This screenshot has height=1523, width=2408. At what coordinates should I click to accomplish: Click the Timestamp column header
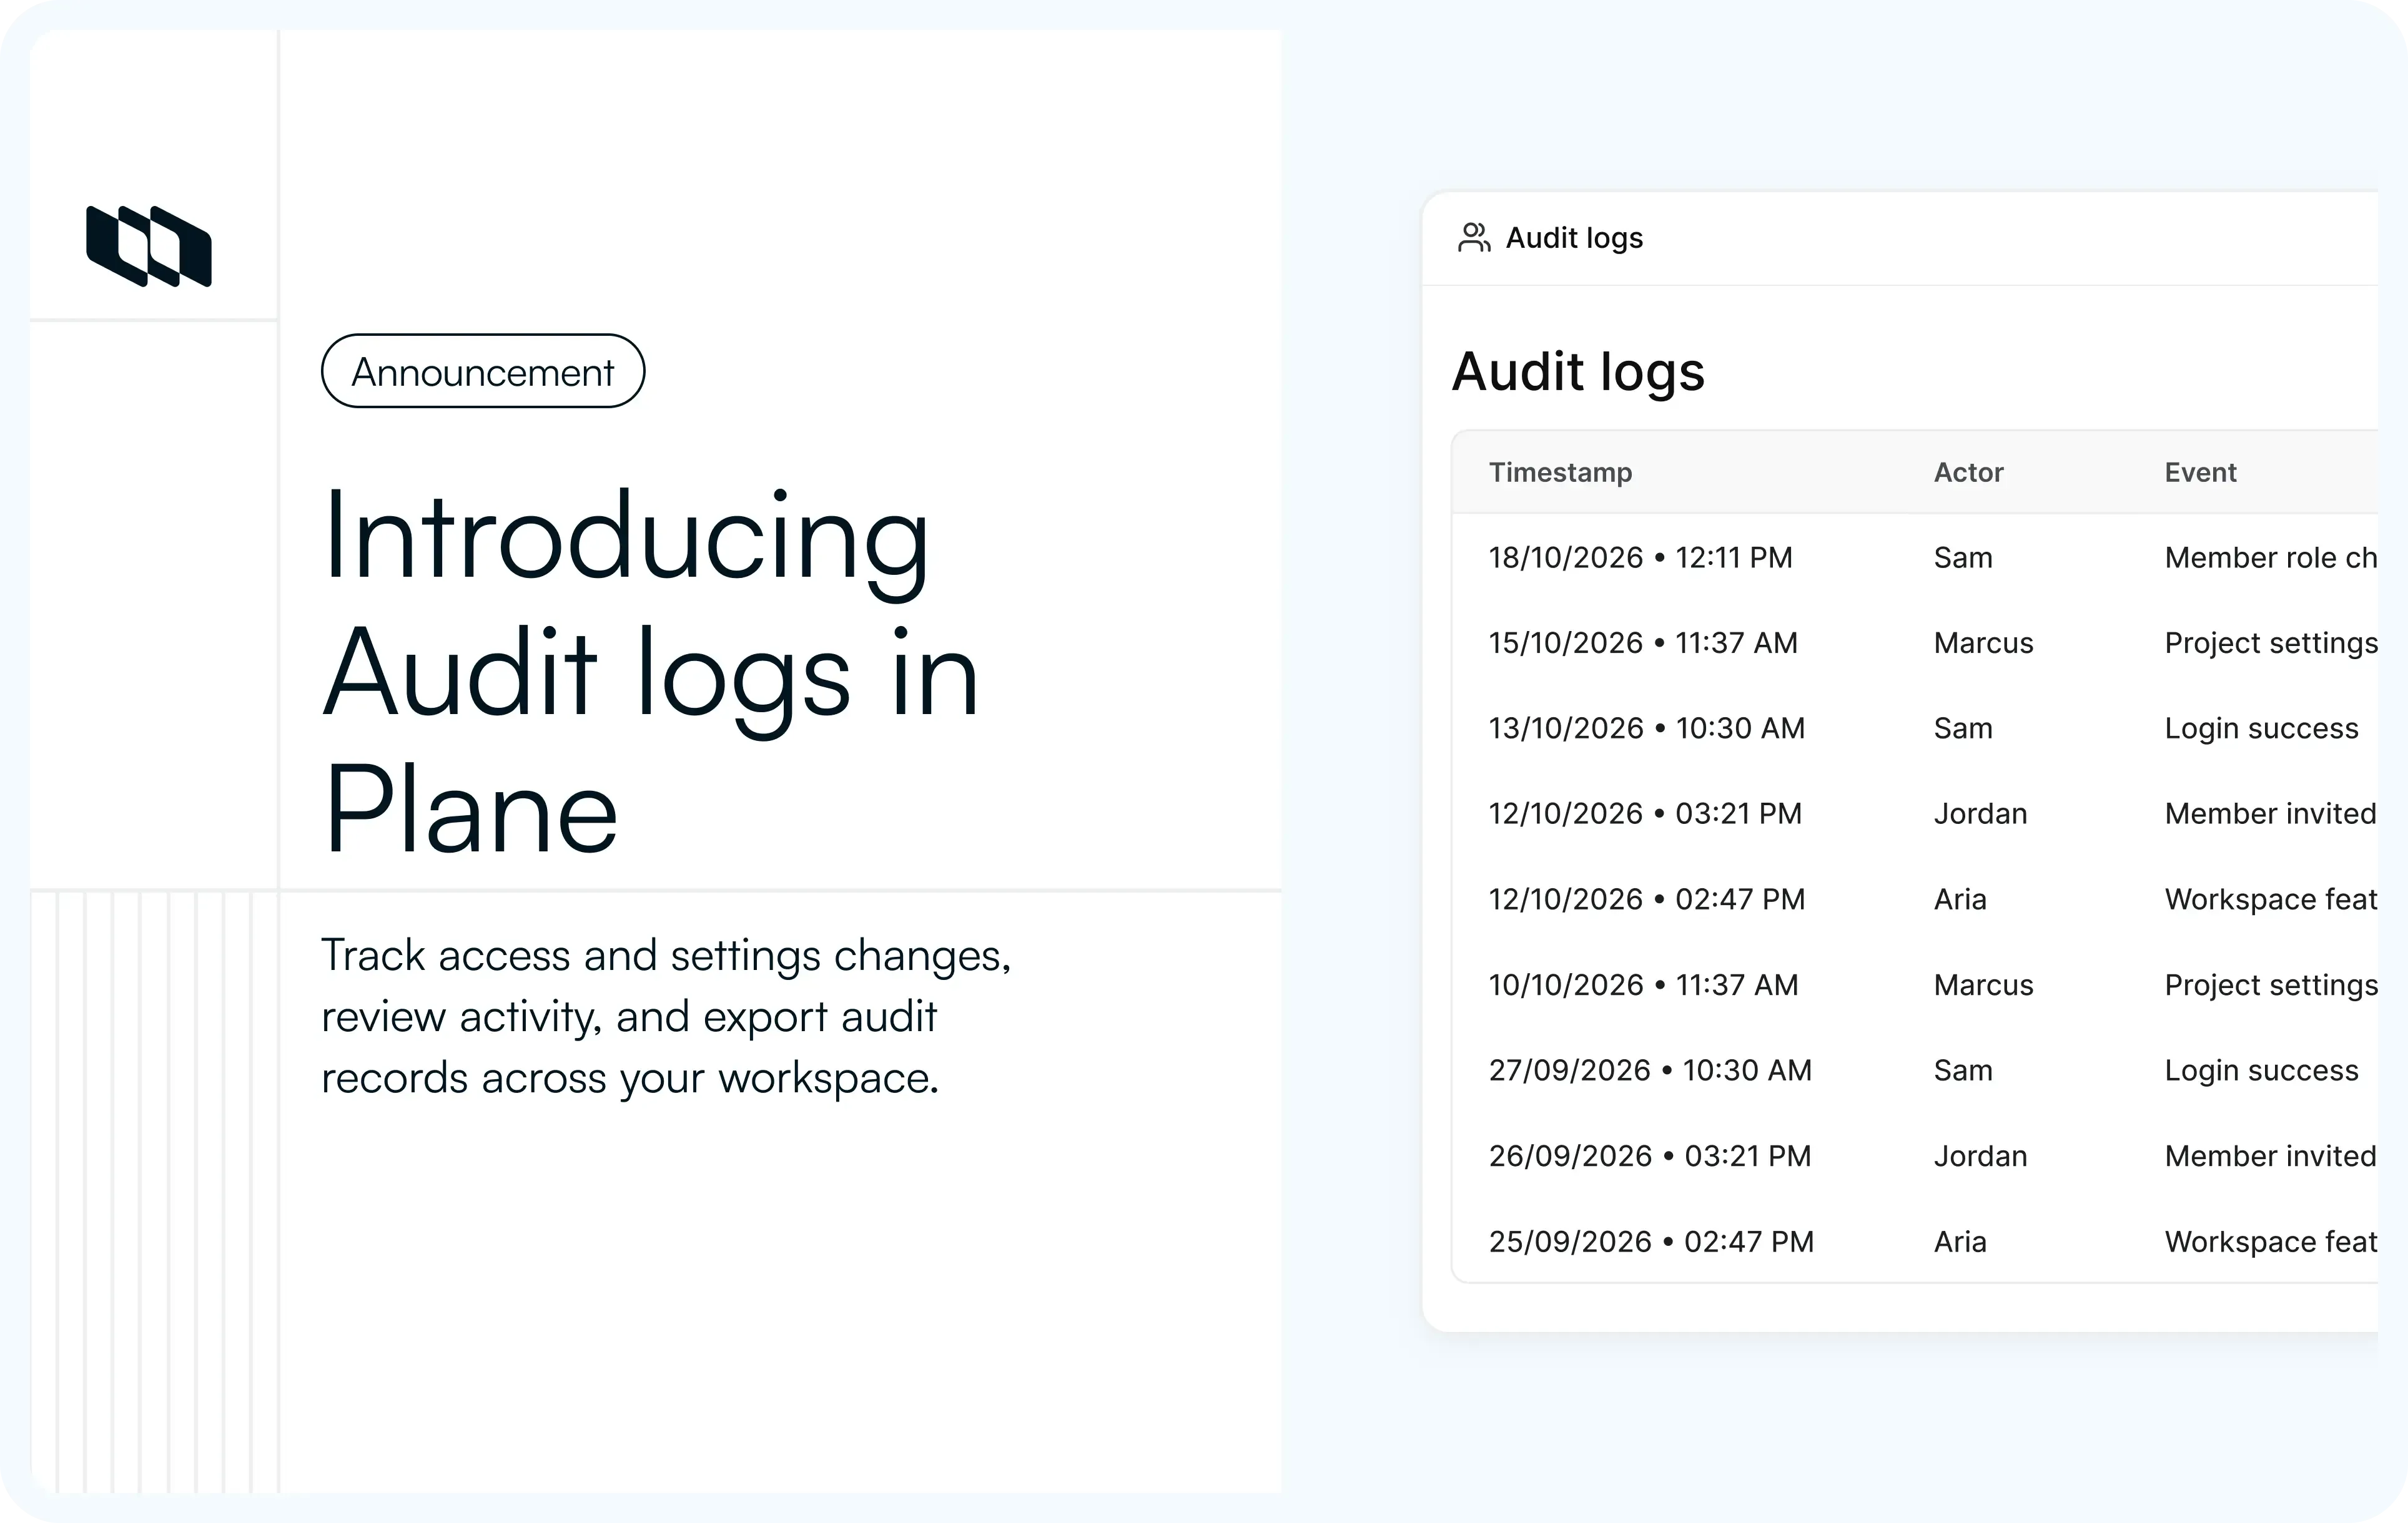[1560, 473]
